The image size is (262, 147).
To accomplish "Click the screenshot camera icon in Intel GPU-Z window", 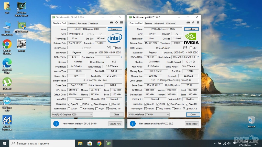I will [x=112, y=23].
